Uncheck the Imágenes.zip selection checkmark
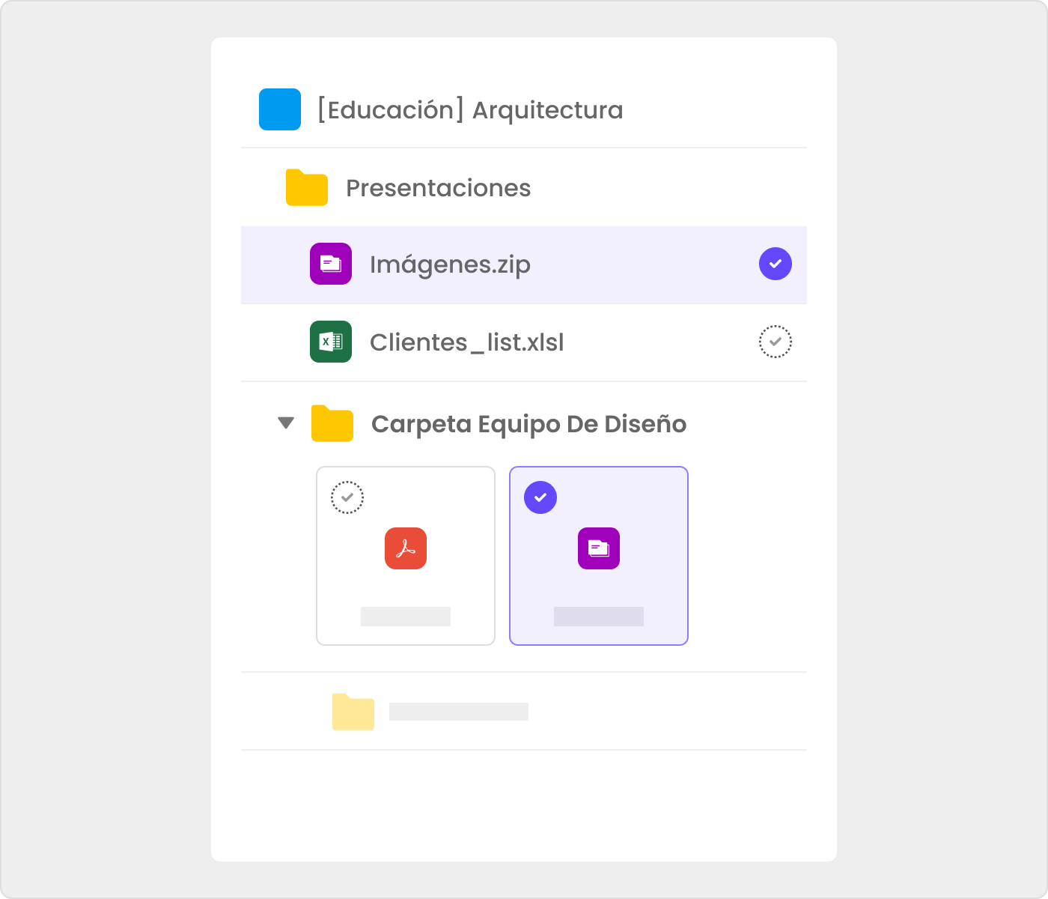 [x=776, y=264]
